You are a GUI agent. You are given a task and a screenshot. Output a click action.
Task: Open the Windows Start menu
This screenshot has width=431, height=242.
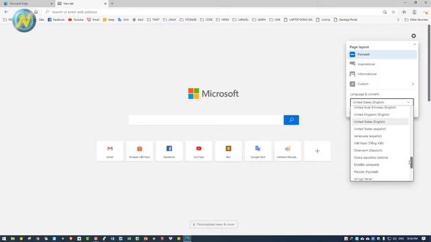tap(4, 239)
